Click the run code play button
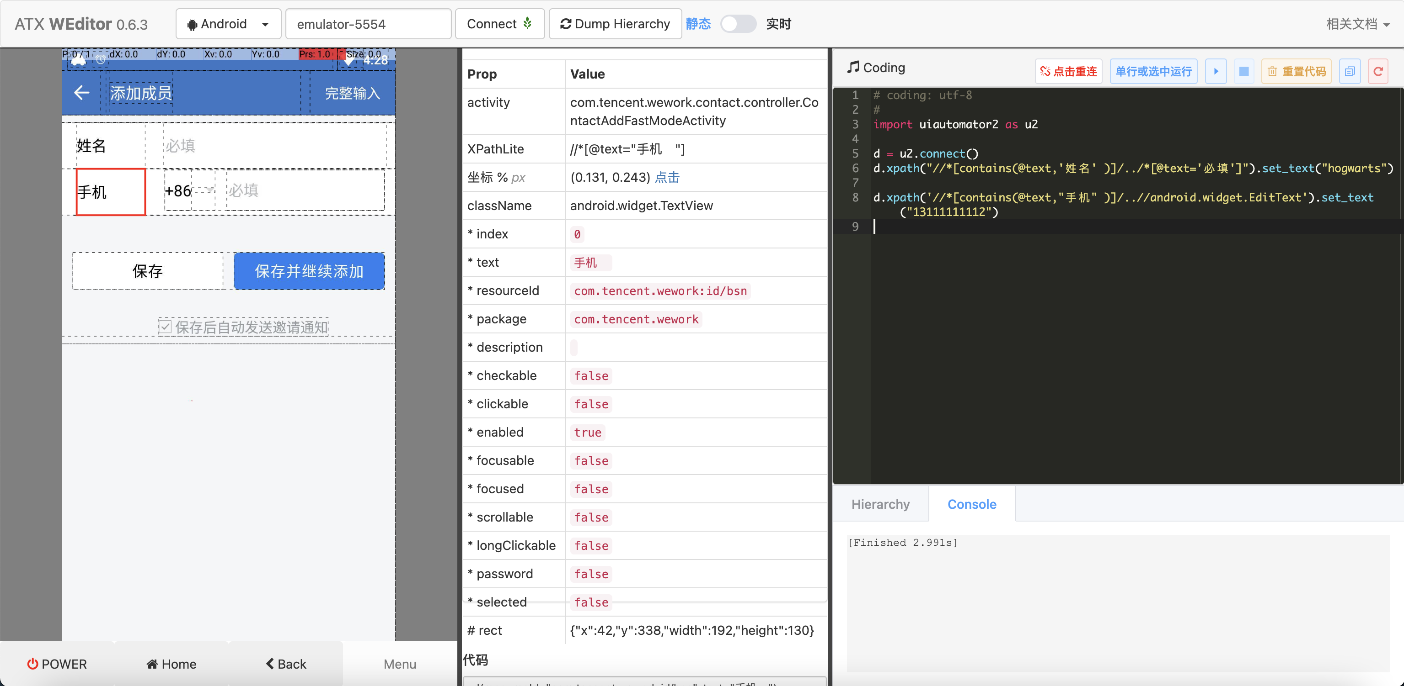 (x=1216, y=71)
